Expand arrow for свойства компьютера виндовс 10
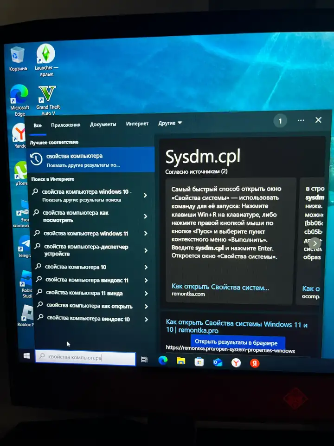The width and height of the screenshot is (334, 446). click(147, 320)
